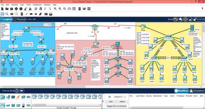This screenshot has width=205, height=109.
Task: Open the Options menu
Action: (x=15, y=5)
